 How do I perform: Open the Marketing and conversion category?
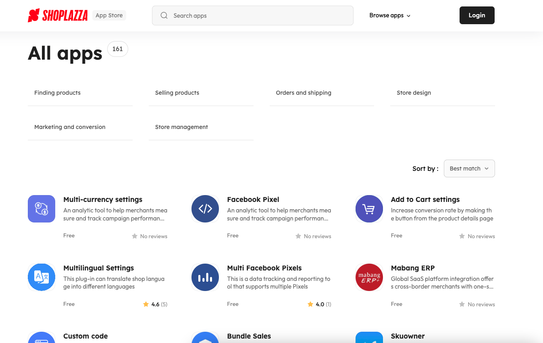(x=70, y=127)
